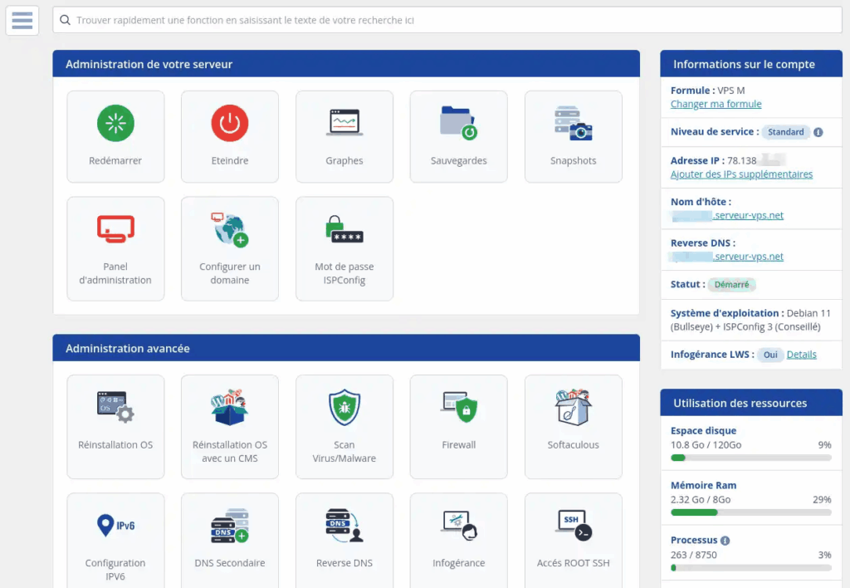The image size is (850, 588).
Task: Open the Sauvegardes backup tile
Action: pyautogui.click(x=458, y=137)
